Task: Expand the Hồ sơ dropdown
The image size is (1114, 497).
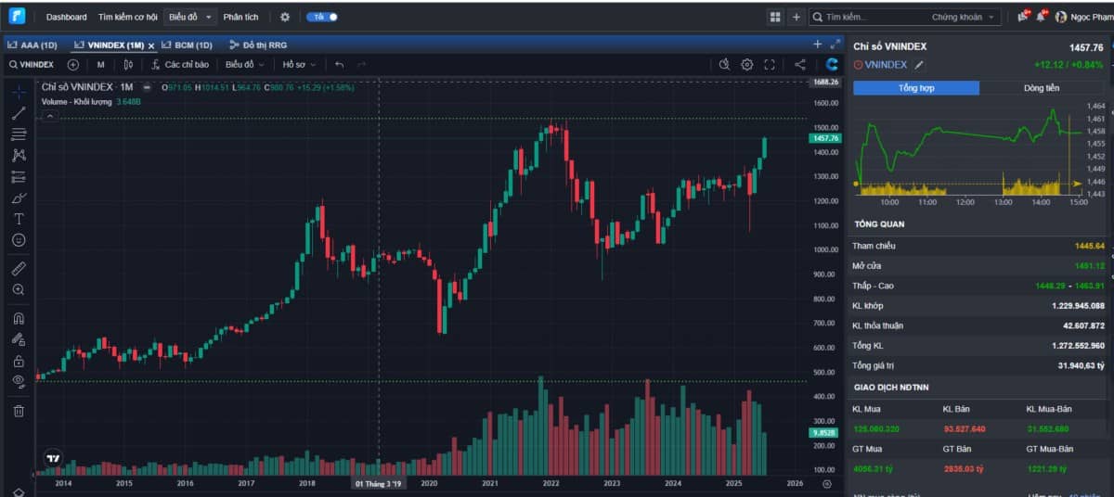Action: (x=300, y=65)
